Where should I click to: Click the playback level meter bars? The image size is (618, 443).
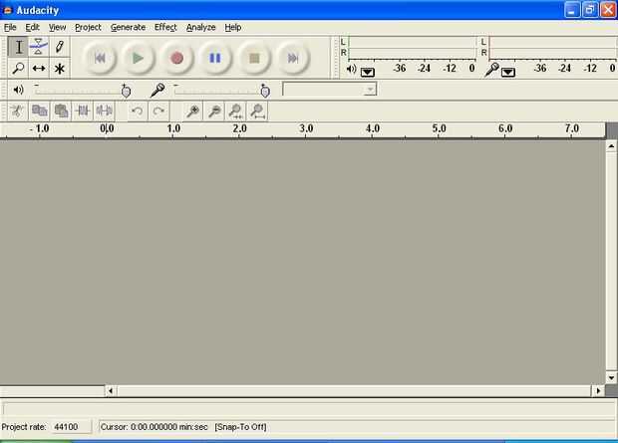413,48
